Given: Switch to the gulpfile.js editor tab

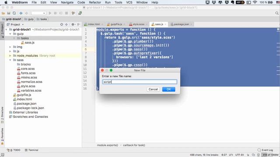Looking at the screenshot, I should click(x=116, y=24).
